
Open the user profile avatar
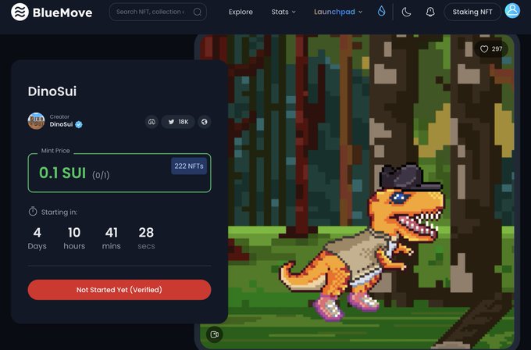pos(512,11)
